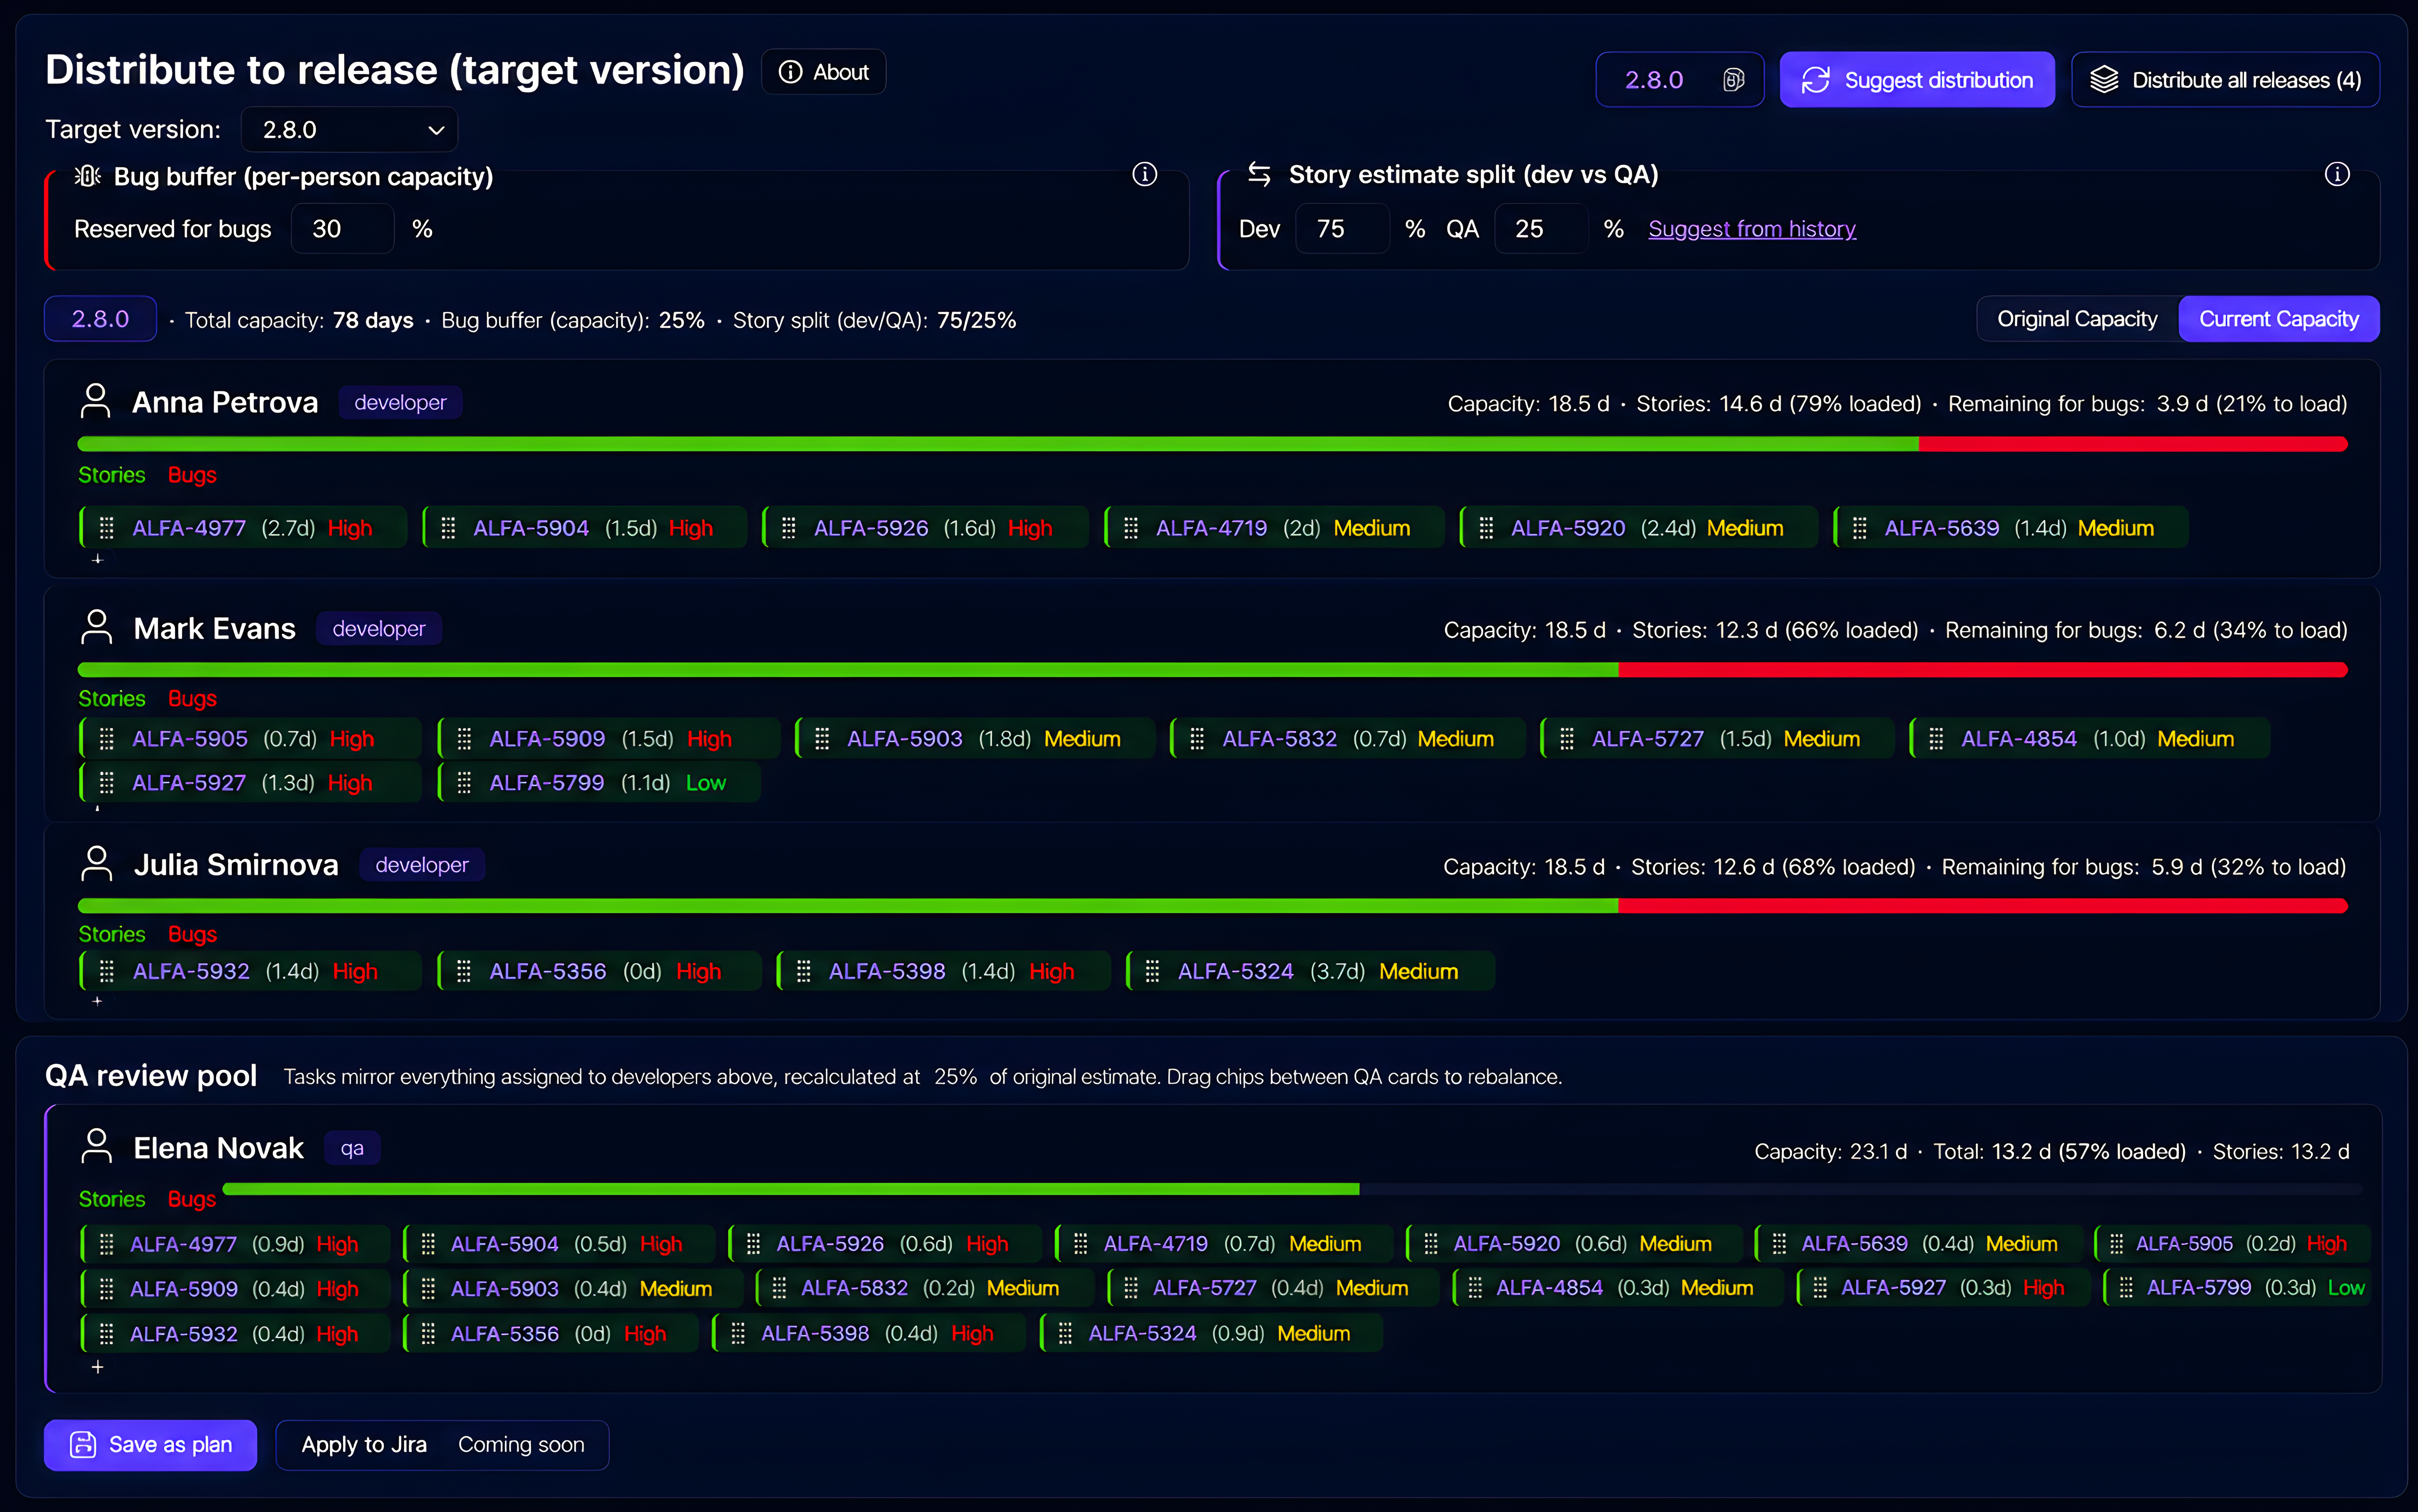
Task: Click drag handle on Anna's ALFA-4719 chip
Action: tap(1131, 528)
